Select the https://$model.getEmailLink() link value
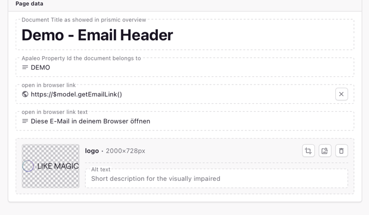 click(x=76, y=95)
